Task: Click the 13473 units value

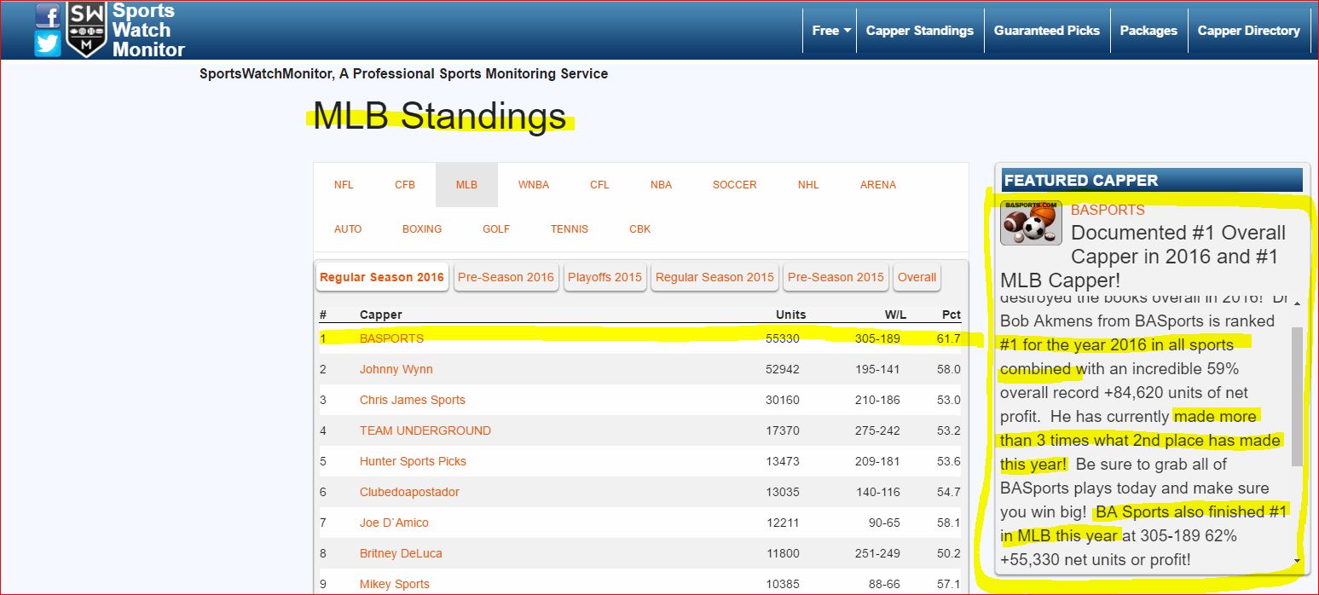Action: point(783,461)
